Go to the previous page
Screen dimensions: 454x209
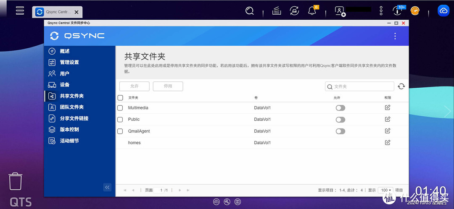(133, 190)
